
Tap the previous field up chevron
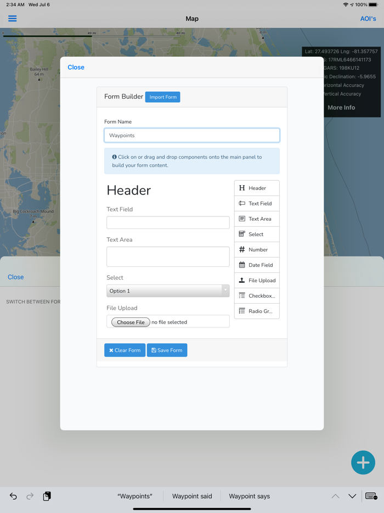point(335,497)
